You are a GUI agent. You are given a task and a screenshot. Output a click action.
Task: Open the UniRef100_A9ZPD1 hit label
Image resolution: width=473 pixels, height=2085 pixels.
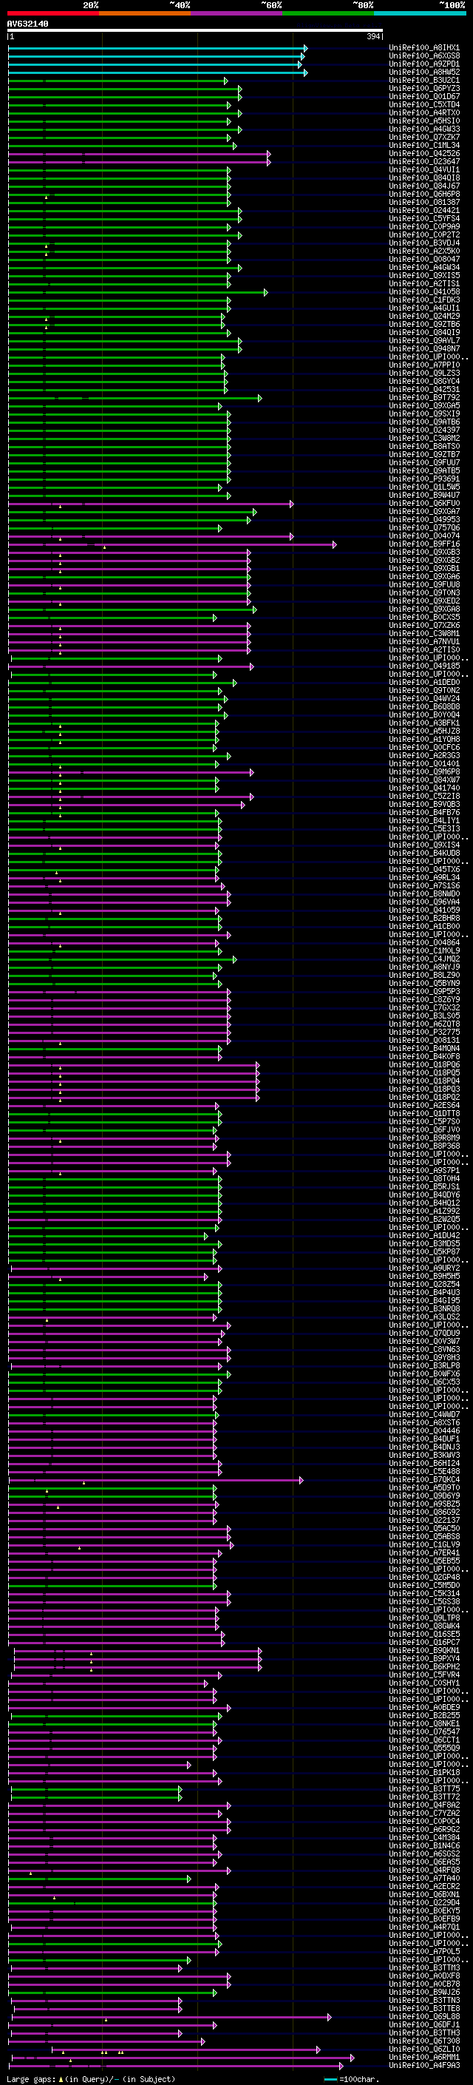(424, 65)
